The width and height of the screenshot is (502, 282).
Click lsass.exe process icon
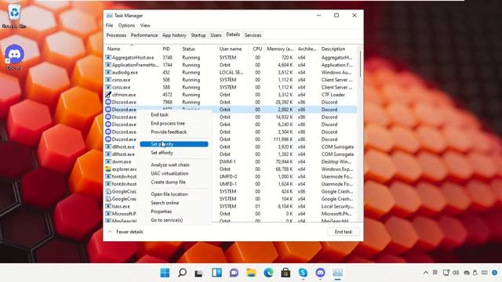[x=108, y=206]
